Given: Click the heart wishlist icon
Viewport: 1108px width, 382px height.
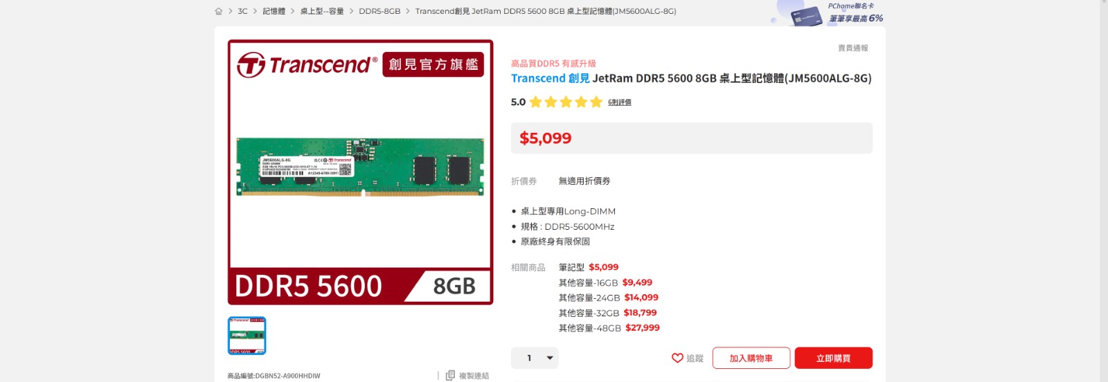Looking at the screenshot, I should coord(677,358).
